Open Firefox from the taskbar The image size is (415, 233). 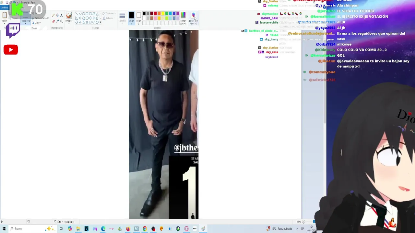pos(128,229)
